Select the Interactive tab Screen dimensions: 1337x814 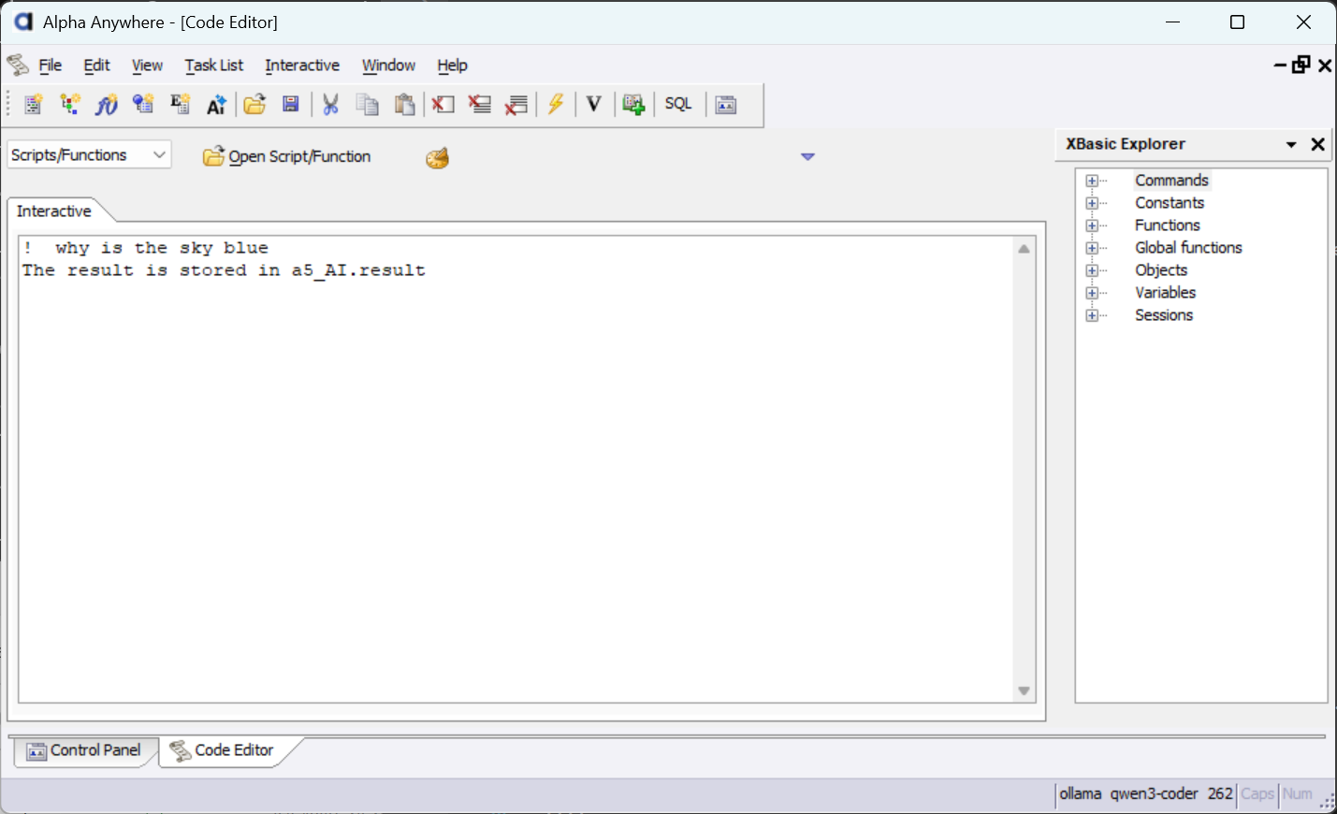(54, 211)
